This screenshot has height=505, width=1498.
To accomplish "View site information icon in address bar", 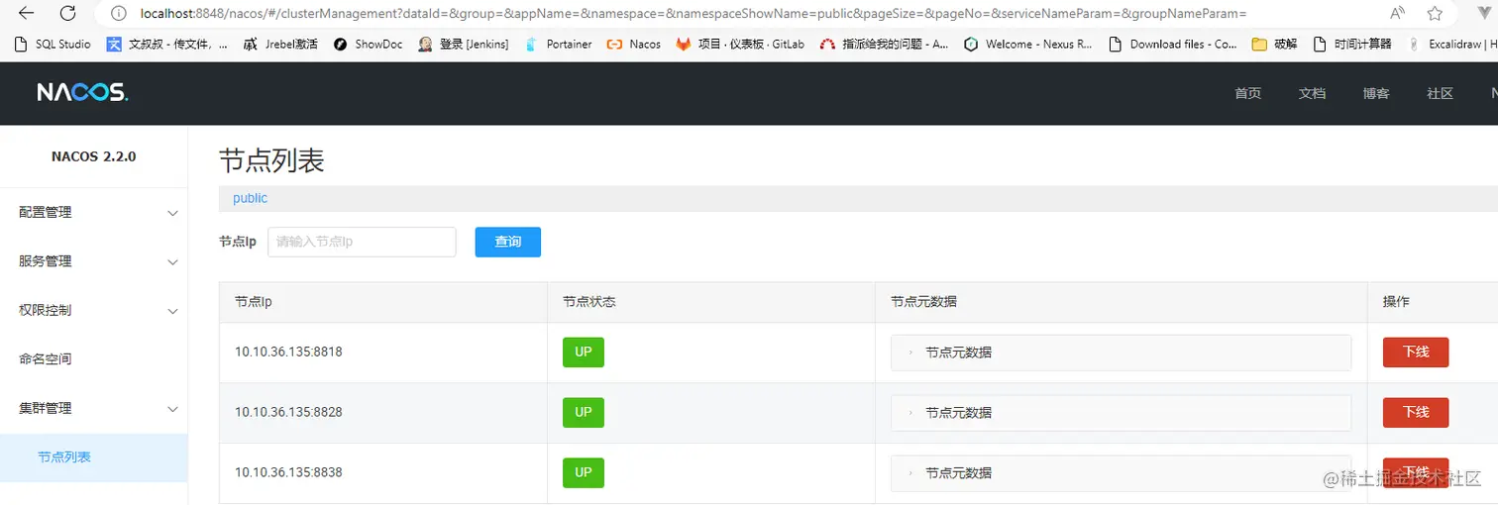I will tap(119, 14).
